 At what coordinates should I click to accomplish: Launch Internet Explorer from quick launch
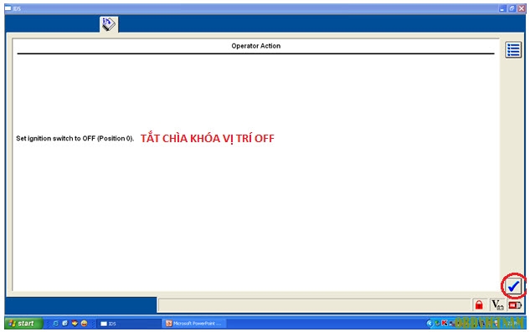click(55, 324)
